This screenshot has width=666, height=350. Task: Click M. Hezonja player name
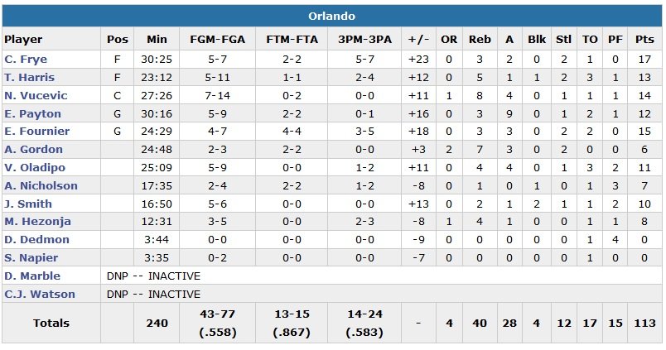pos(37,222)
